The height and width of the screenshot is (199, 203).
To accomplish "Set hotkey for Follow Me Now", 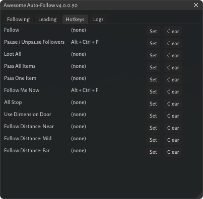I will (153, 91).
